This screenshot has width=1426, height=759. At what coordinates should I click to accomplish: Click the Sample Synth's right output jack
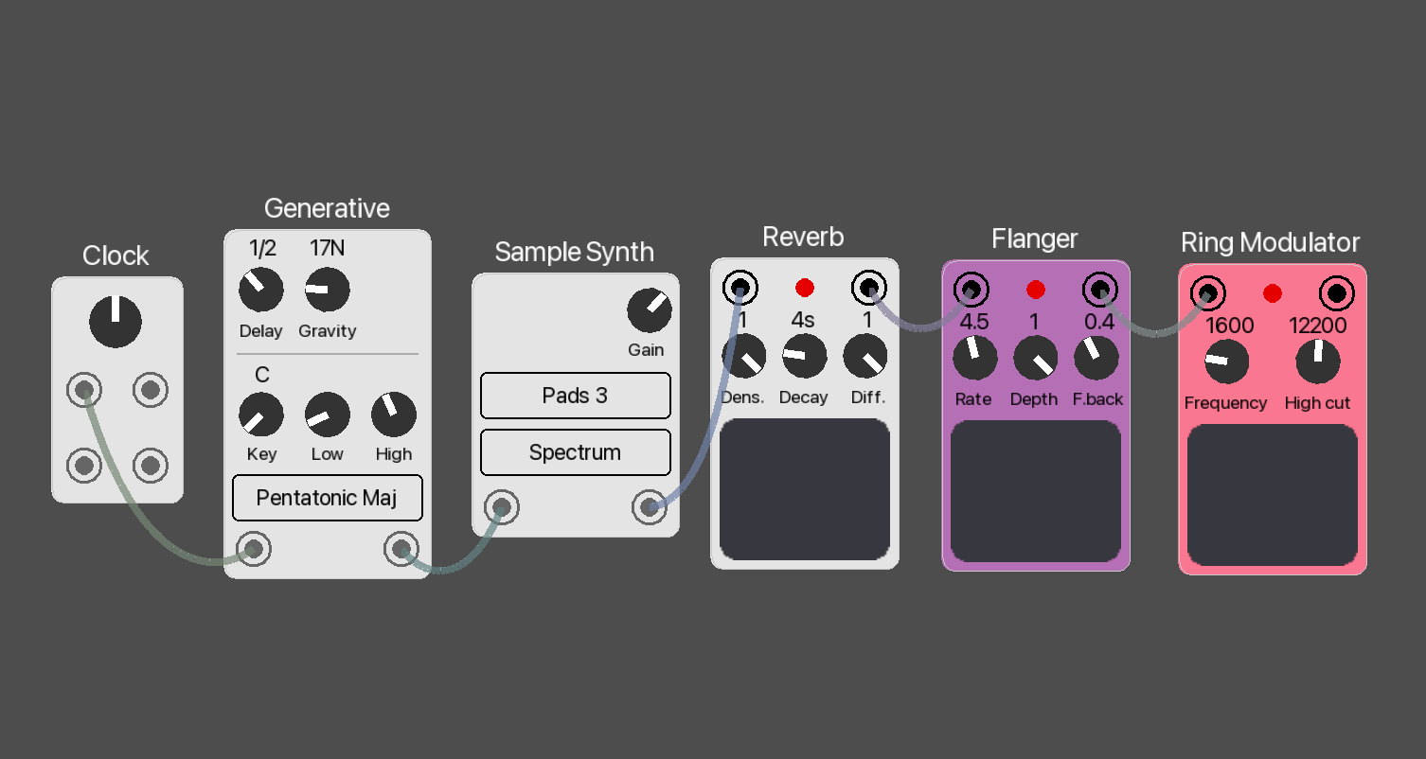(649, 508)
